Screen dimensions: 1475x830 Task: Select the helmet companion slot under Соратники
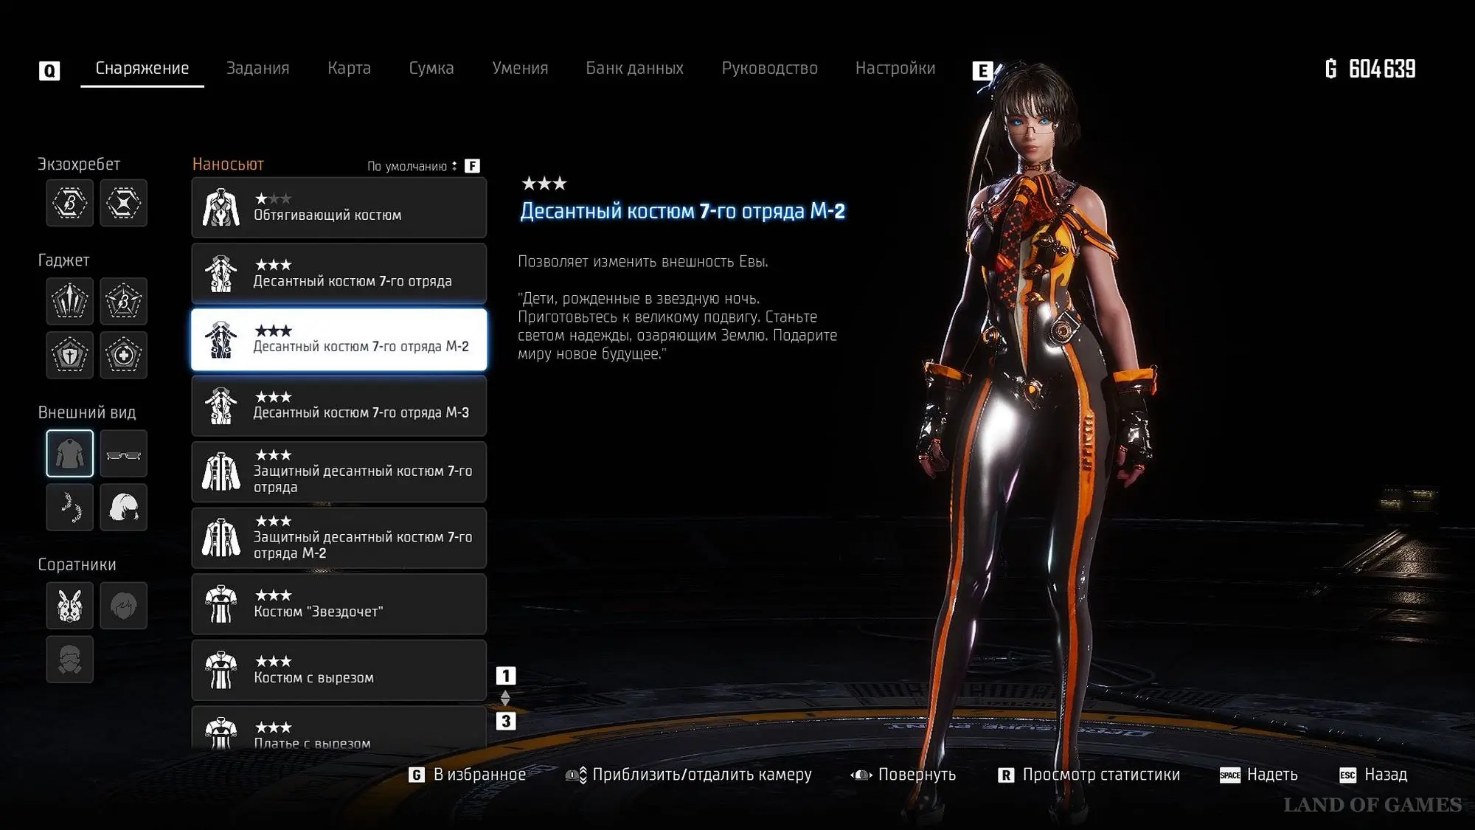tap(69, 659)
